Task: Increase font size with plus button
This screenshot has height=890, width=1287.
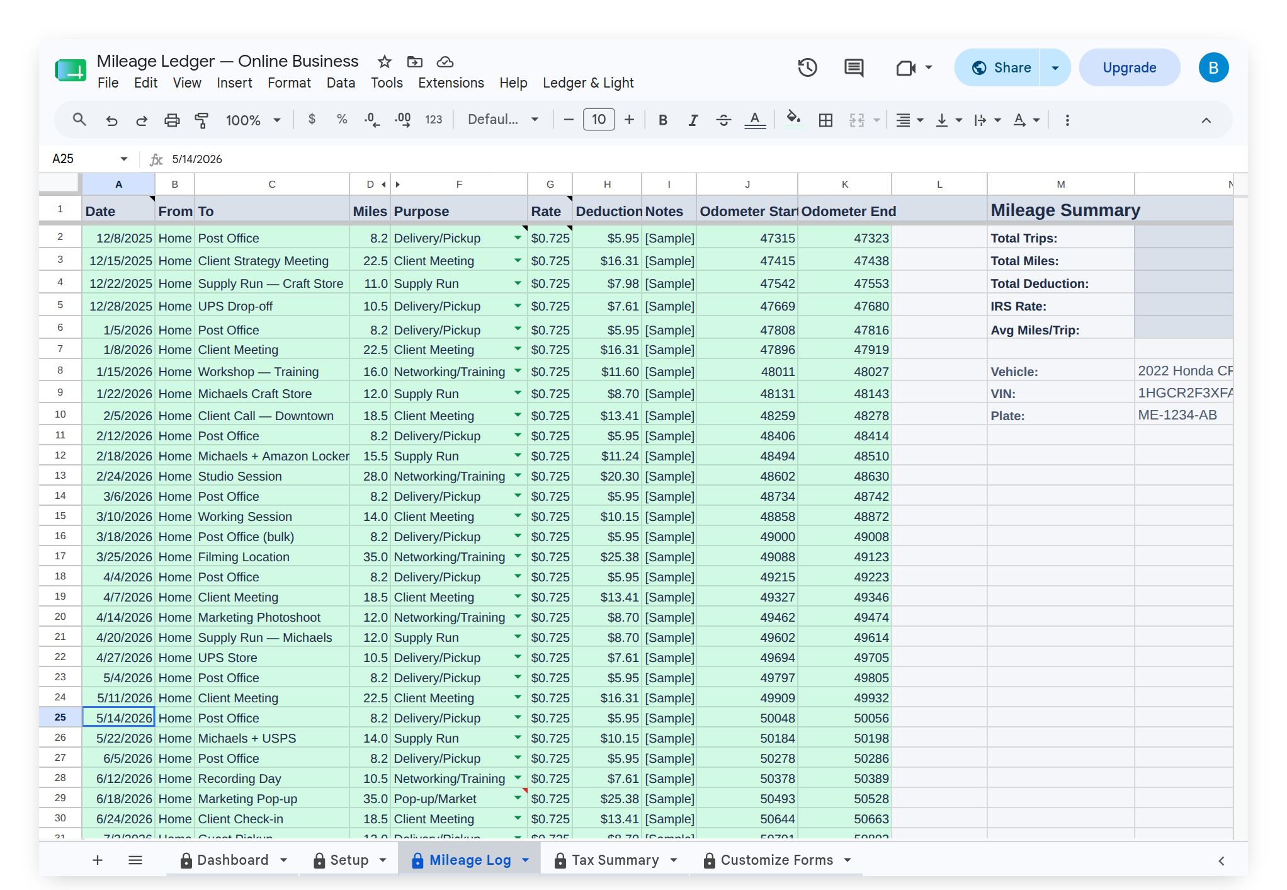Action: tap(629, 120)
